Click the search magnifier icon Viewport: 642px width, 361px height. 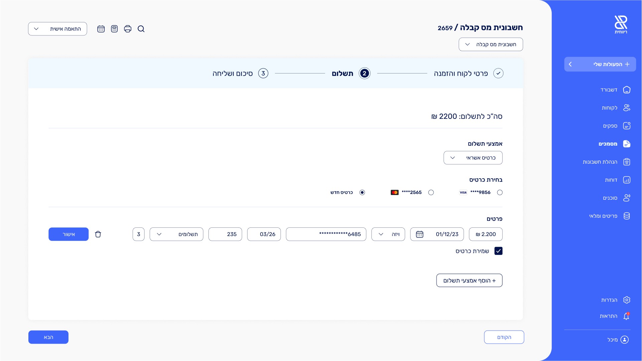pyautogui.click(x=141, y=29)
